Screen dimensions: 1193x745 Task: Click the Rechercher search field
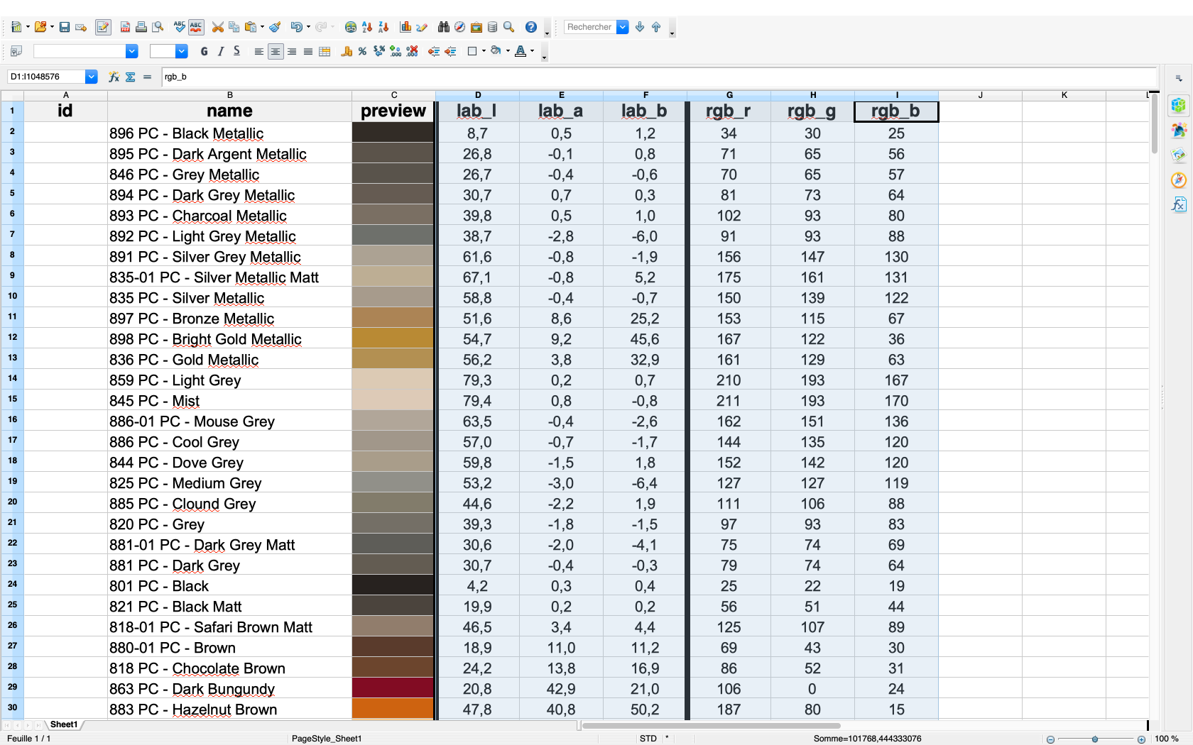point(590,27)
